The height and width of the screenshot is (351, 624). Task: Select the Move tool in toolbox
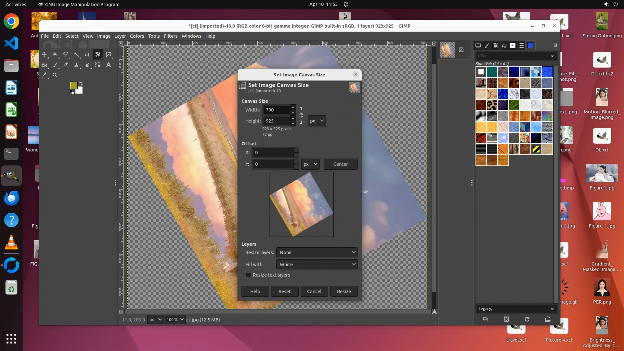click(x=44, y=55)
